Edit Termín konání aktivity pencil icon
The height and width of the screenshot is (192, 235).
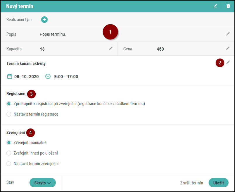tap(228, 62)
